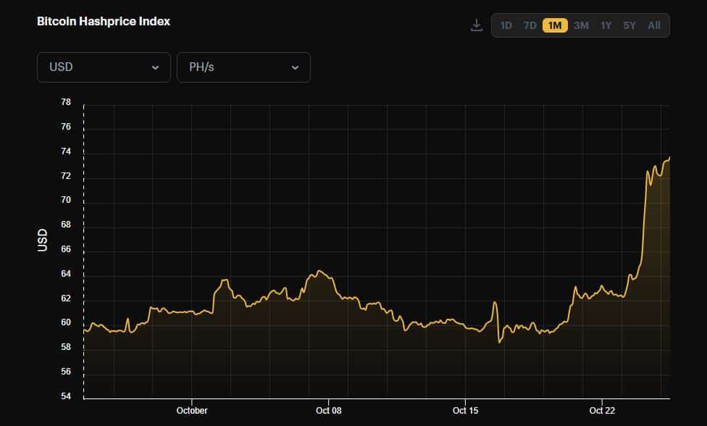Click the Oct 08 axis label
The image size is (707, 426).
tap(328, 411)
